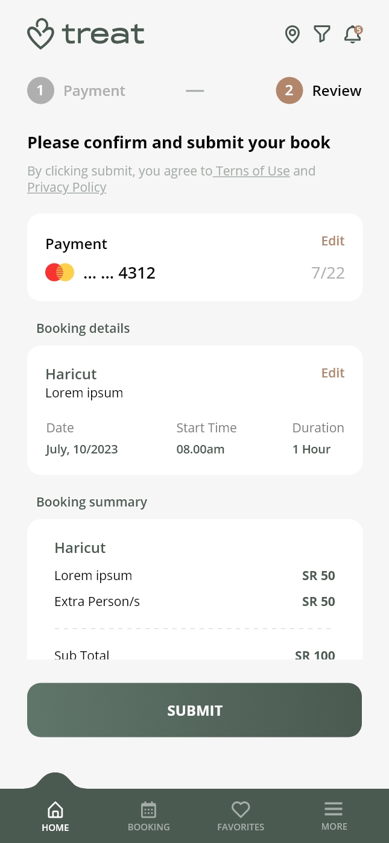This screenshot has width=389, height=843.
Task: Edit the Haricut booking details
Action: pyautogui.click(x=332, y=373)
